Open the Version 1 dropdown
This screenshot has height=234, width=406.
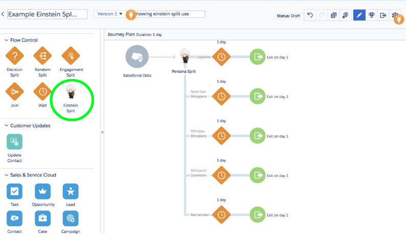click(x=109, y=14)
